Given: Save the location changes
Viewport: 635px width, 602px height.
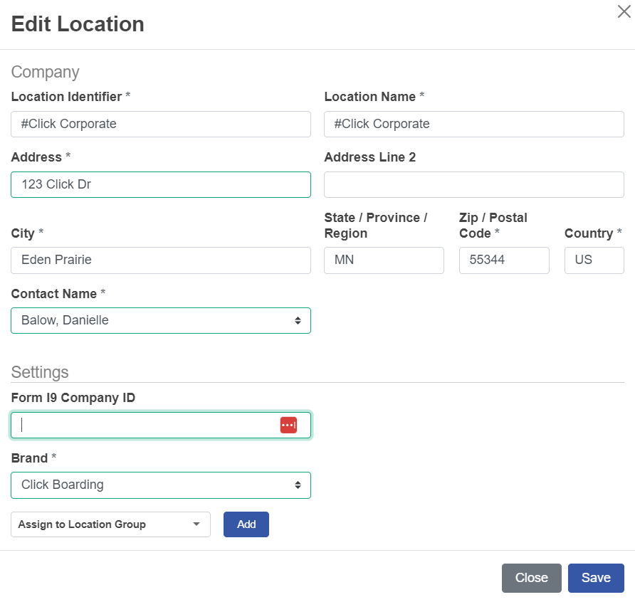Looking at the screenshot, I should point(595,578).
